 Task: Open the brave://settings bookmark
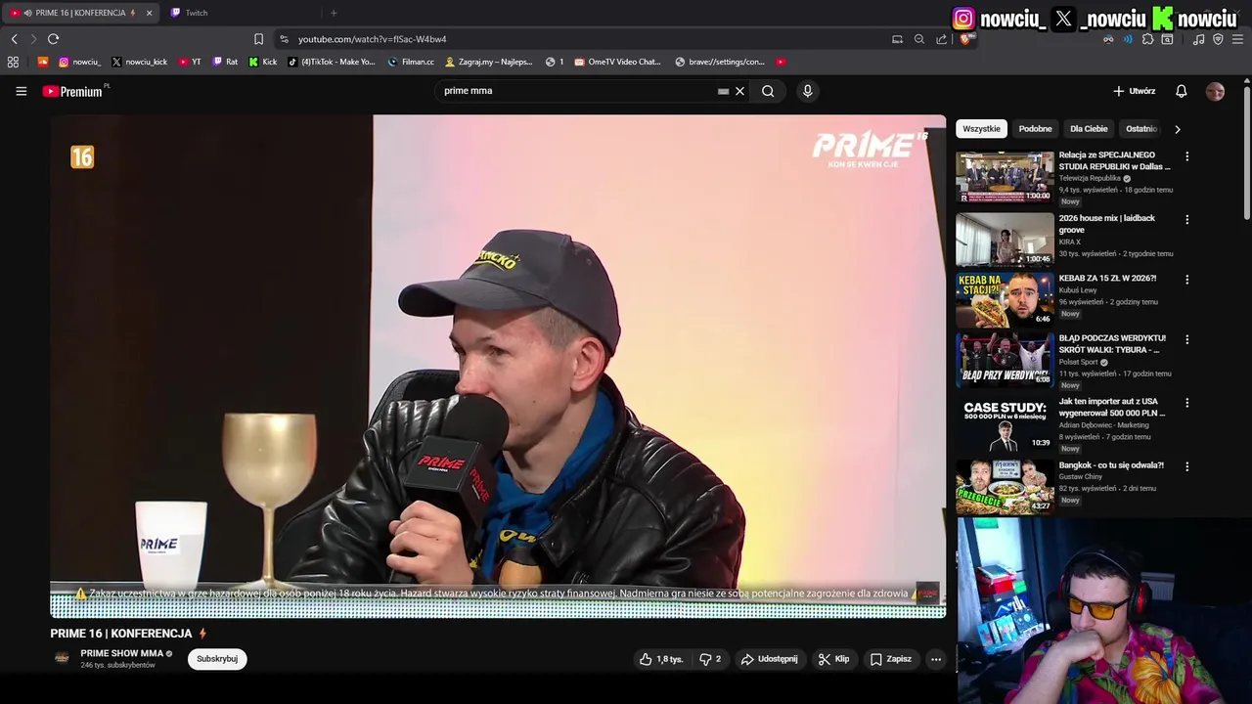pyautogui.click(x=720, y=62)
